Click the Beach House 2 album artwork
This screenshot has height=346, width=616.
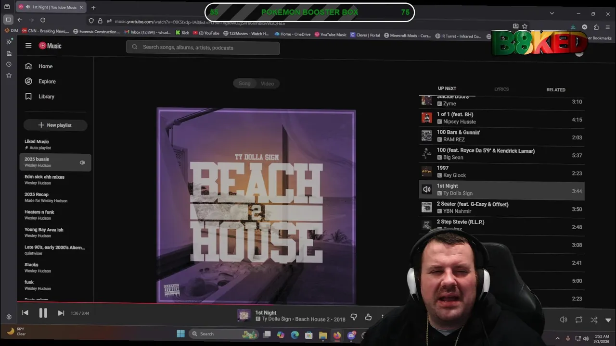click(256, 206)
